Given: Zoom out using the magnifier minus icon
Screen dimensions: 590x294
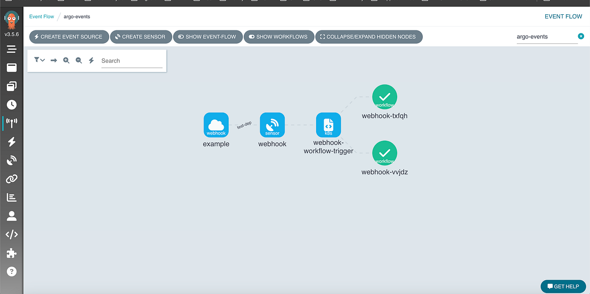Looking at the screenshot, I should click(79, 60).
